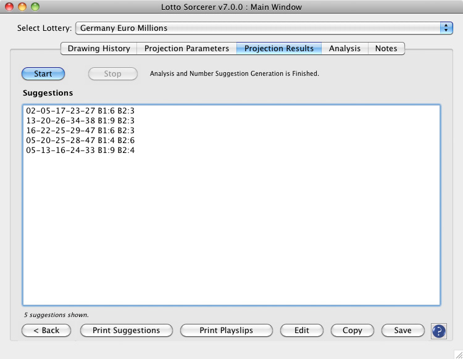This screenshot has width=463, height=359.
Task: Zoom the window with the green button
Action: pos(35,7)
